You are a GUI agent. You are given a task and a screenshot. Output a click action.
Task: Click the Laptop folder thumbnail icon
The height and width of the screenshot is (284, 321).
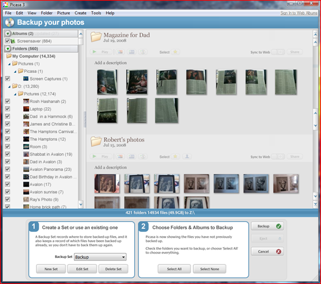click(26, 109)
